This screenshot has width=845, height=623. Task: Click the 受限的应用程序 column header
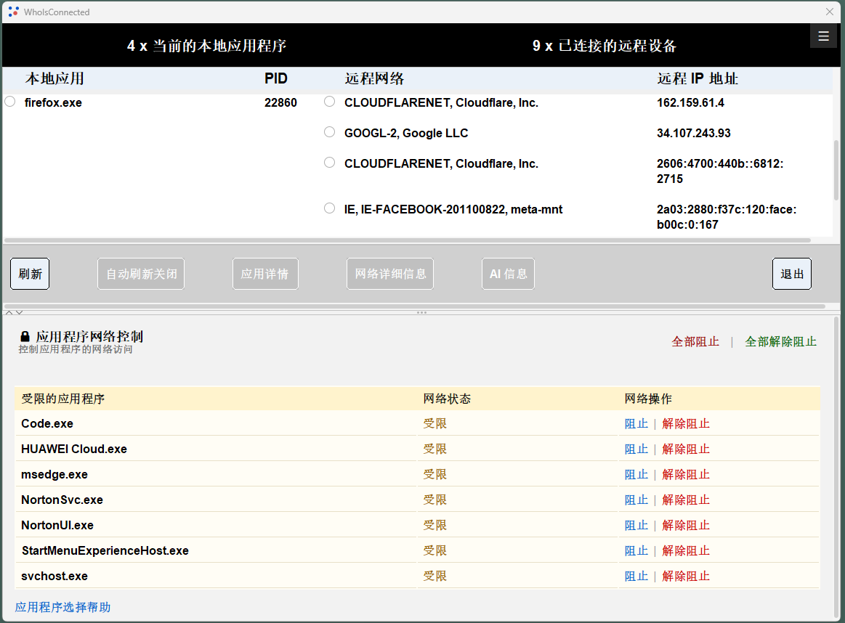(x=63, y=399)
